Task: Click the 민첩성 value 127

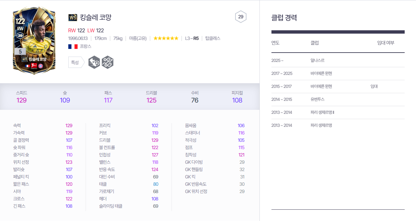Action: [x=155, y=155]
